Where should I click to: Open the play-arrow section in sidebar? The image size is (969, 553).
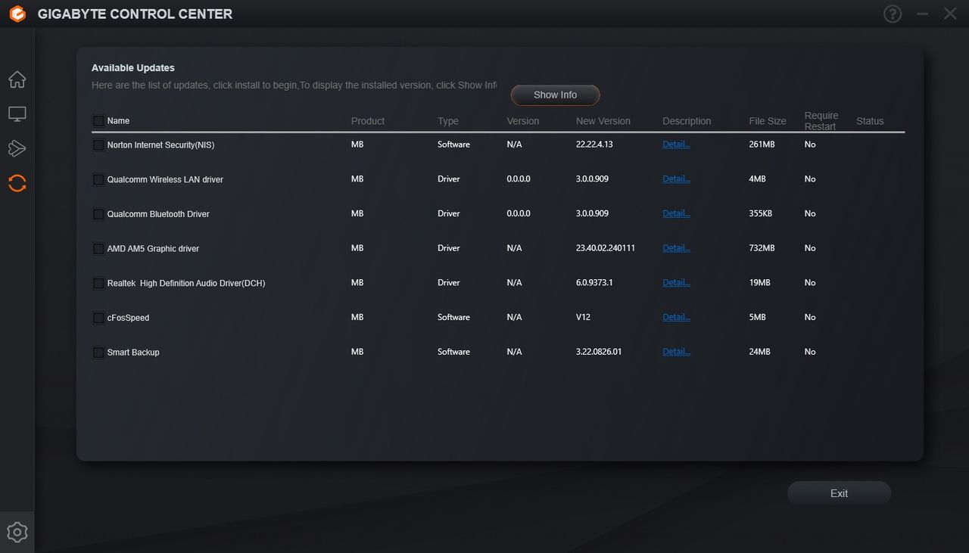(x=17, y=148)
